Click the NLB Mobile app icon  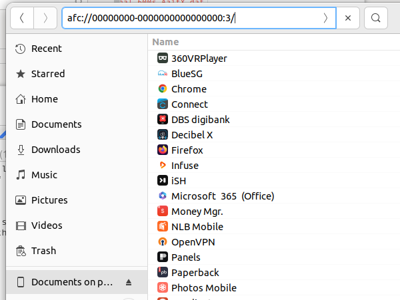(x=163, y=226)
